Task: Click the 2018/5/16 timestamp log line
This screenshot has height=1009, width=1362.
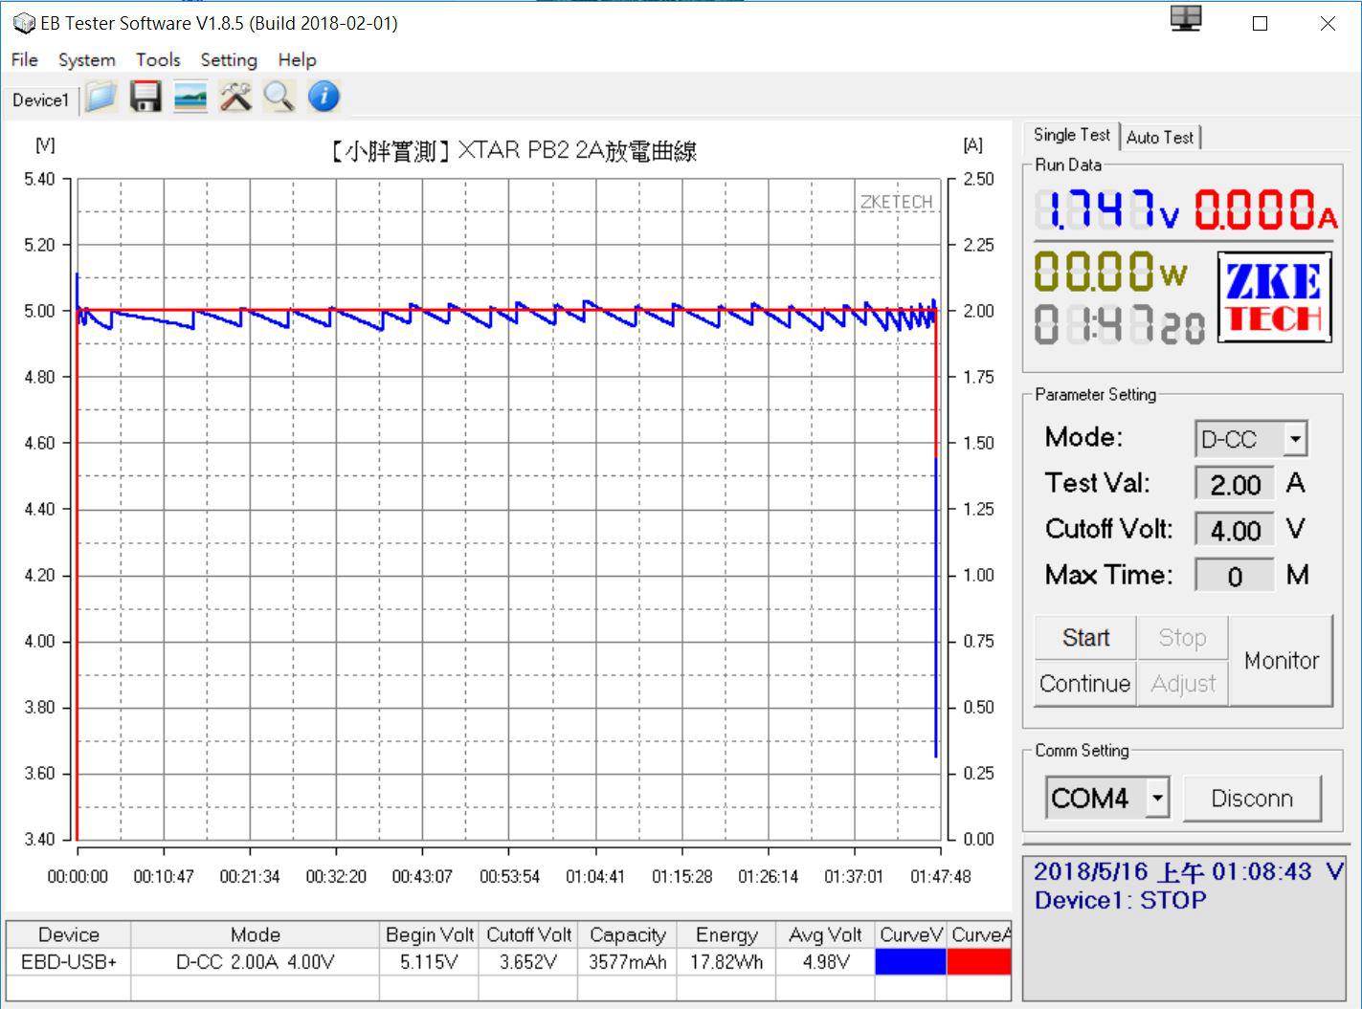Action: point(1188,871)
